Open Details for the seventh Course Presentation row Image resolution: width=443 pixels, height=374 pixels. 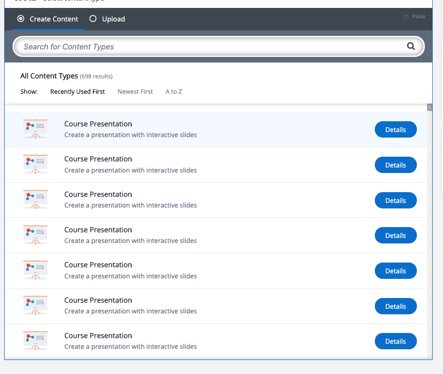click(x=395, y=341)
